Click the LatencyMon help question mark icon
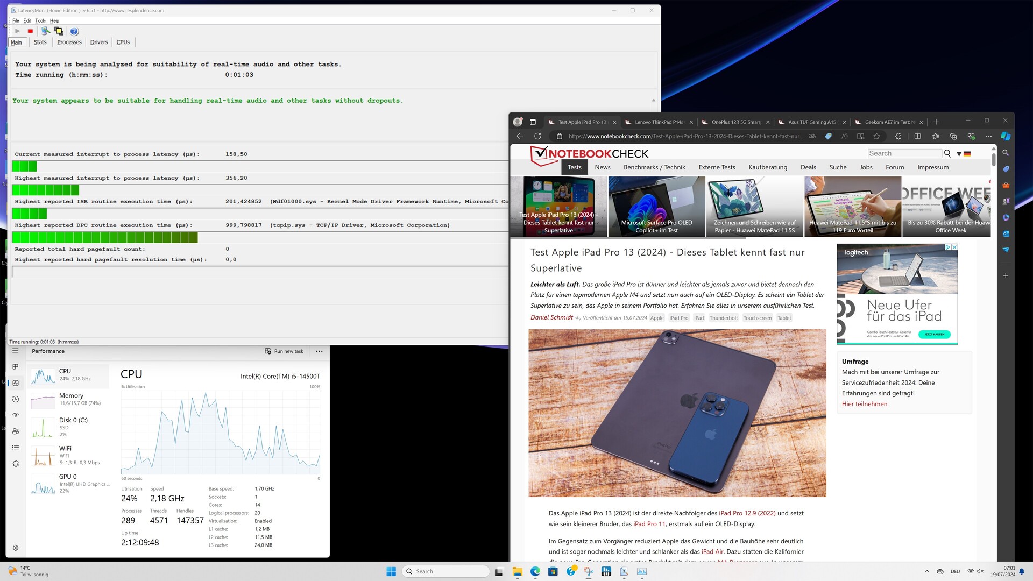The image size is (1033, 581). coord(74,31)
